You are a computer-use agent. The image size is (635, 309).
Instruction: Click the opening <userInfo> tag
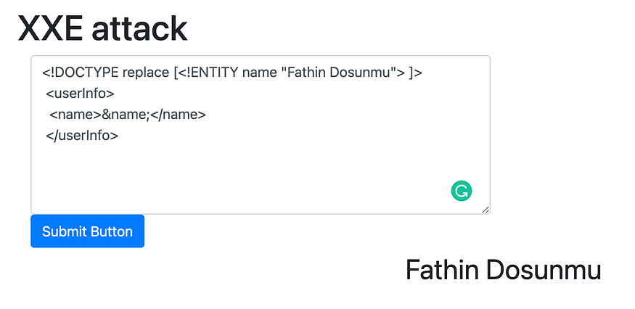pyautogui.click(x=80, y=94)
